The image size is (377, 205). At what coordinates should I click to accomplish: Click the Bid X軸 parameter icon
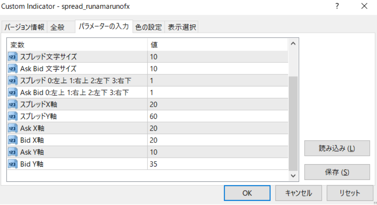click(x=13, y=140)
